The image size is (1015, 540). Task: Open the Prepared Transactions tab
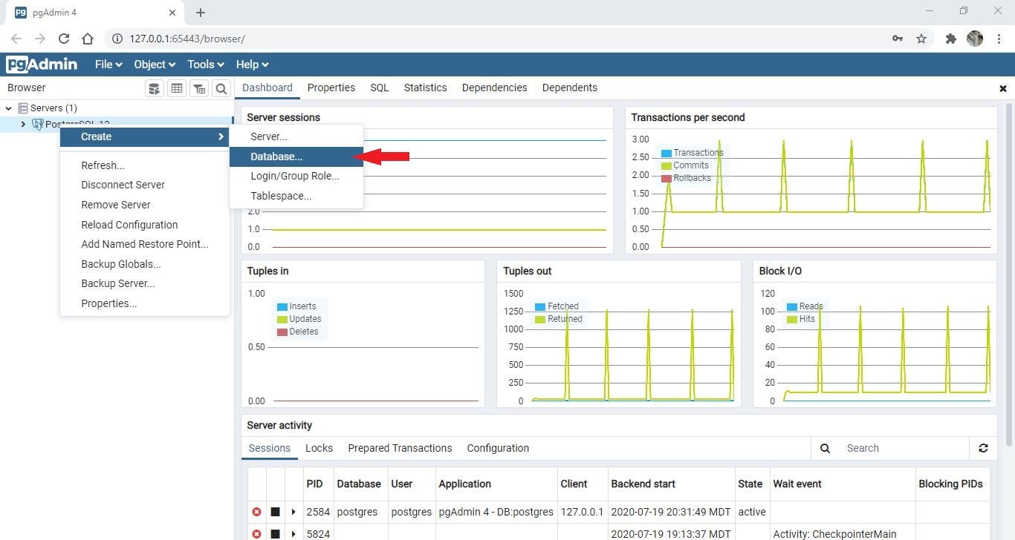click(x=400, y=448)
